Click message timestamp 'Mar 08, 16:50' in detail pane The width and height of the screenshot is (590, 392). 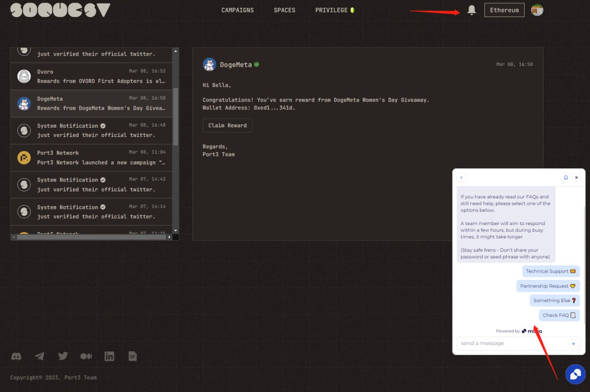[514, 64]
